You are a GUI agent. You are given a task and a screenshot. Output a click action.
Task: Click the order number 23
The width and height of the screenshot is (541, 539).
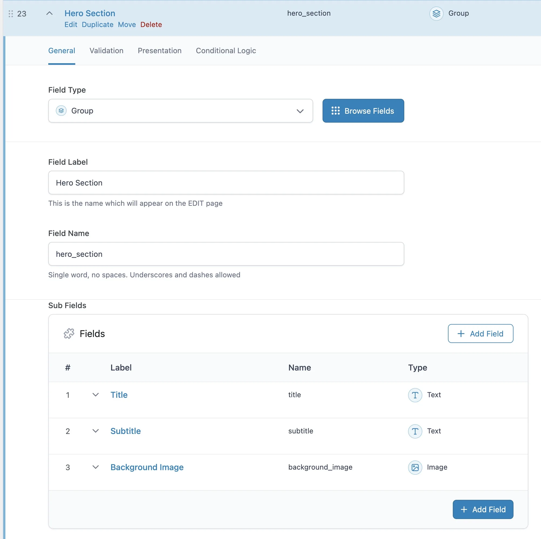tap(22, 14)
